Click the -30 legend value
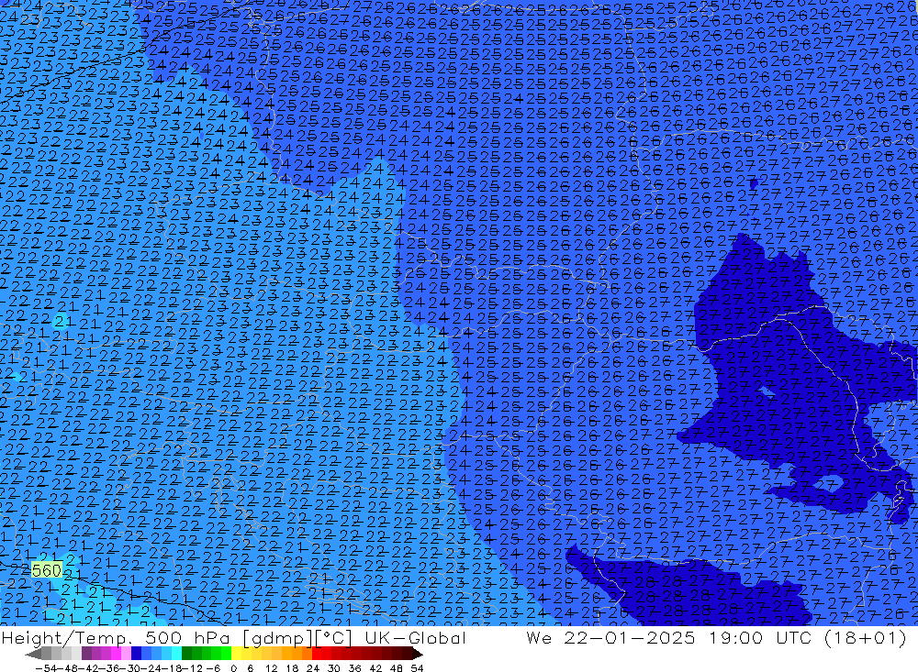Viewport: 918px width, 672px height. tap(130, 668)
